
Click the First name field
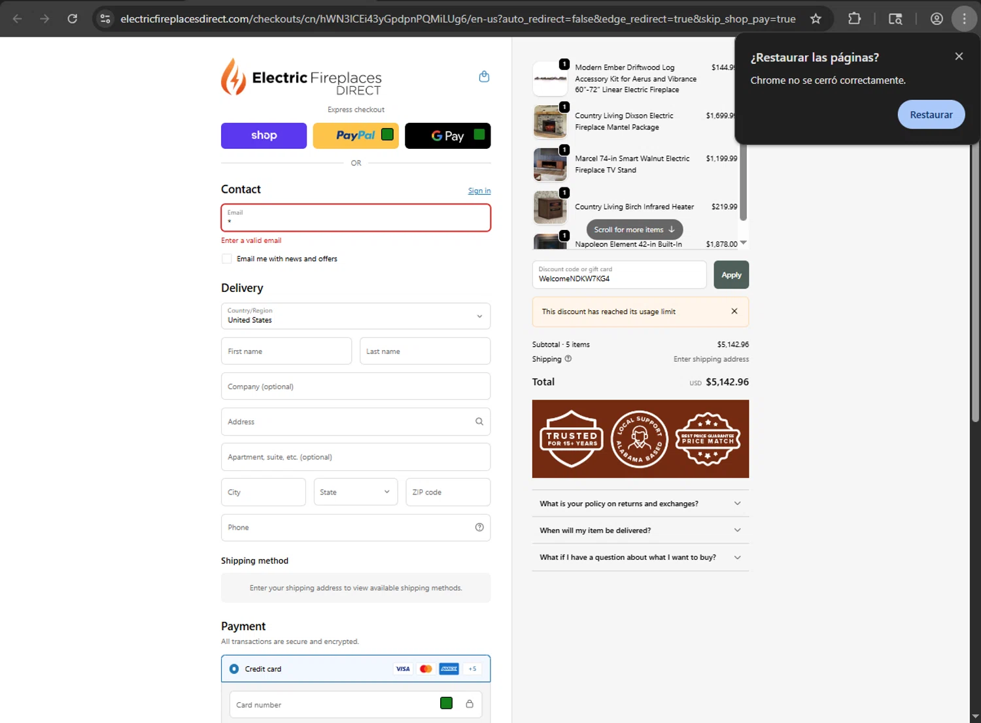click(286, 351)
